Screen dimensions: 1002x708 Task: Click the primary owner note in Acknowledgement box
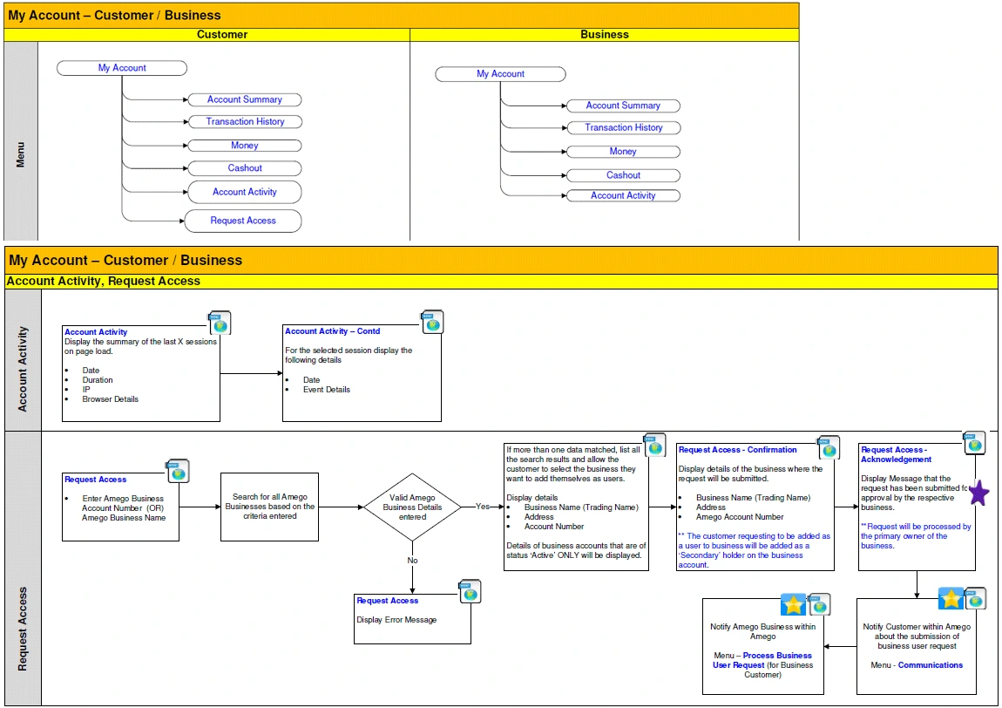[x=916, y=536]
